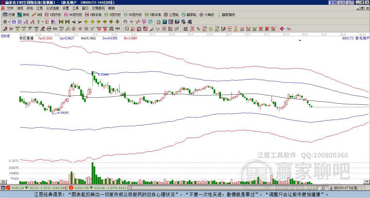Viewport: 370px width, 198px height.
Task: Open the 文件 menu
Action: (x=10, y=8)
